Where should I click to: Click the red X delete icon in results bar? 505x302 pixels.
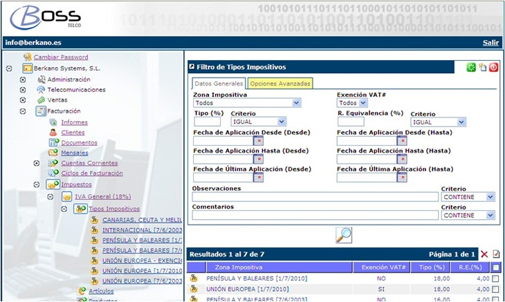(484, 254)
